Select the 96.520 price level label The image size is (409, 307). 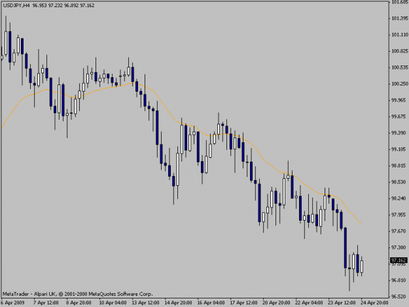(x=400, y=297)
